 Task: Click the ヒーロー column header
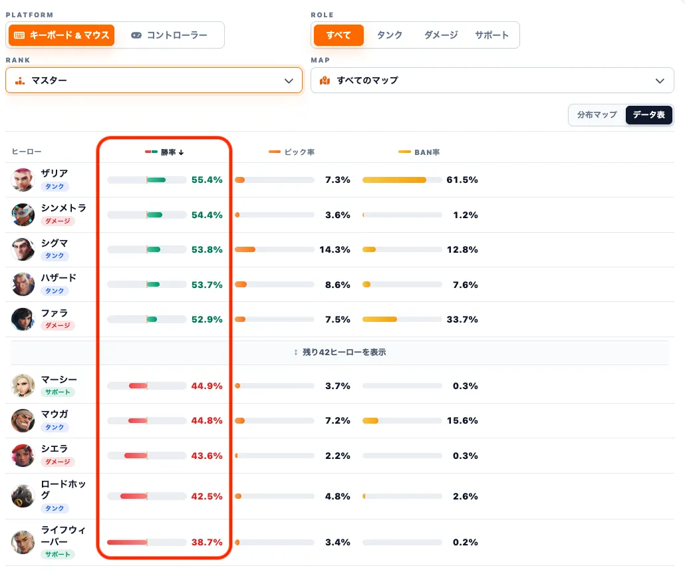click(x=27, y=152)
